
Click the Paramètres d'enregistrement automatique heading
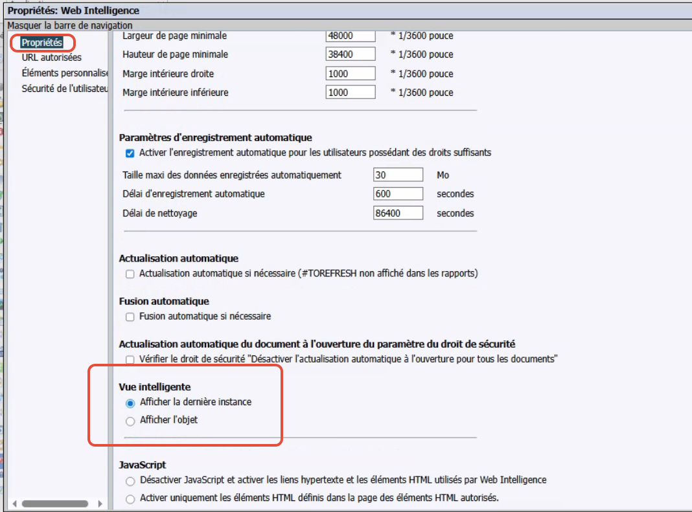215,138
